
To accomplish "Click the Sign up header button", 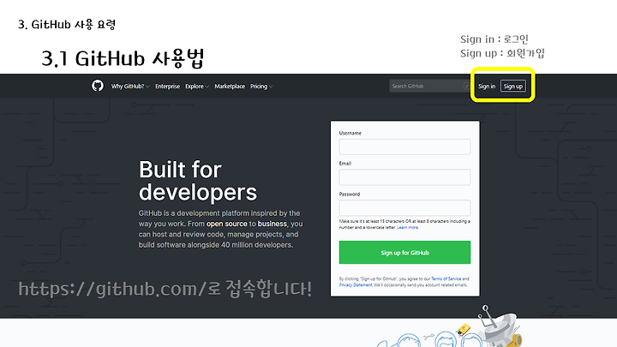I will (x=512, y=87).
